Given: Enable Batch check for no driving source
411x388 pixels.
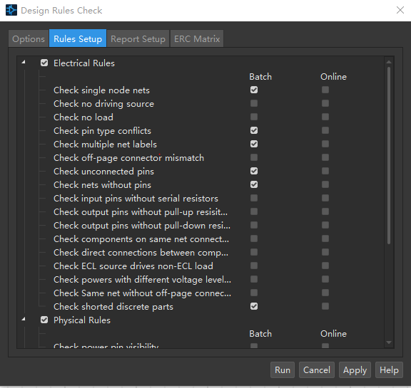Looking at the screenshot, I should (254, 103).
